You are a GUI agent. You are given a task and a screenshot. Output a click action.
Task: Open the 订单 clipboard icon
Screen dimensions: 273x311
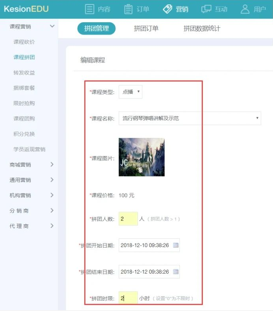128,9
